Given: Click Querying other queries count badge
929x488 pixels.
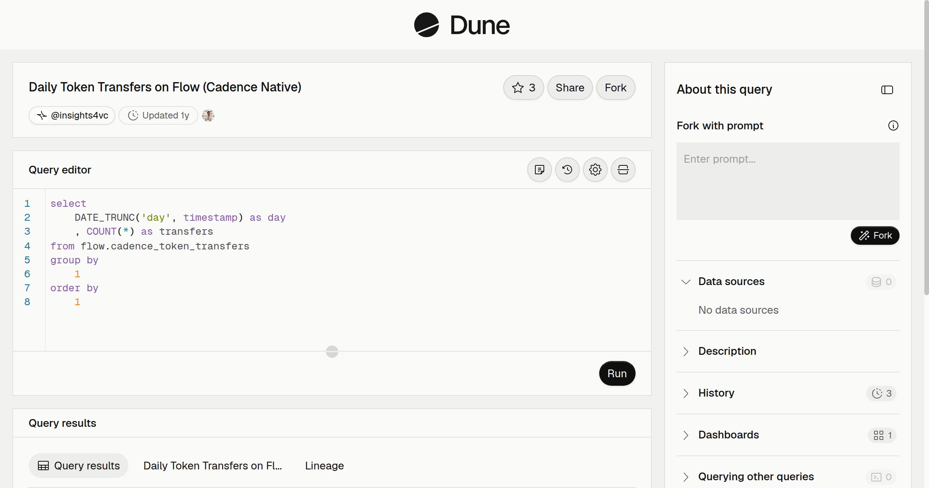Looking at the screenshot, I should pyautogui.click(x=881, y=477).
